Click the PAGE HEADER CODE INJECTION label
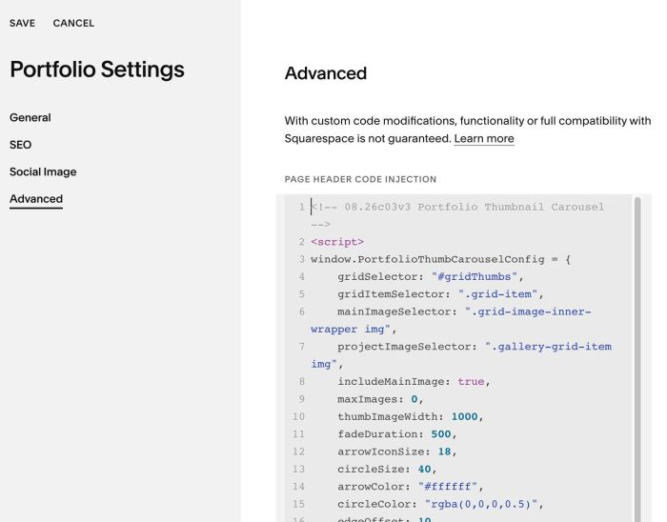Viewport: 667px width, 522px height. tap(360, 179)
